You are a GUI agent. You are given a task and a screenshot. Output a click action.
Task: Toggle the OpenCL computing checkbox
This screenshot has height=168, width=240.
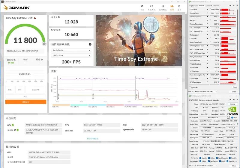pos(201,158)
